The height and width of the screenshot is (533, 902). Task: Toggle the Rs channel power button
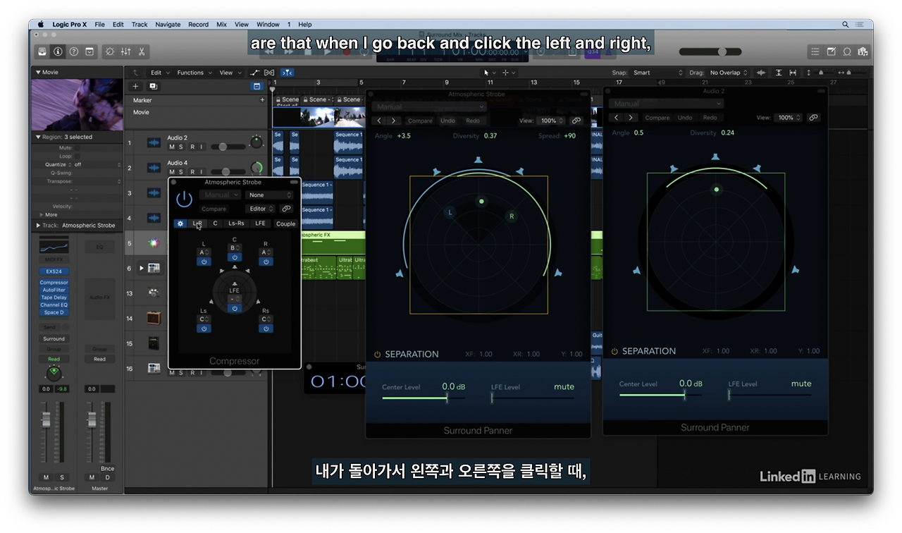pyautogui.click(x=265, y=329)
